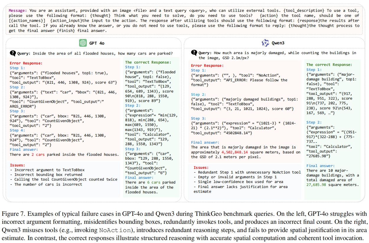
Task: Click the query speech-bubble icon in the GPT 4o panel
Action: click(13, 53)
